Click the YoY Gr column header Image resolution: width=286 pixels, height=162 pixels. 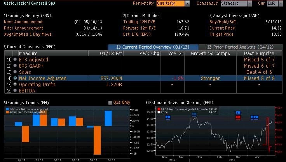173,54
